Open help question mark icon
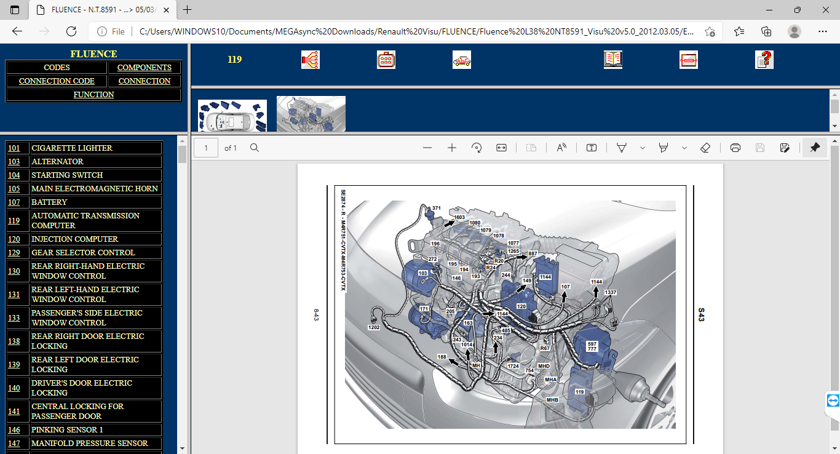 click(764, 60)
